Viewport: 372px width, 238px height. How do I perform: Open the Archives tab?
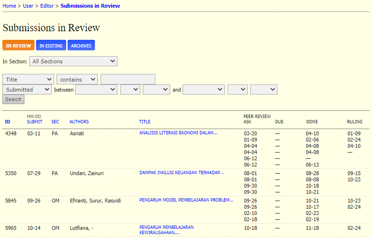click(x=81, y=46)
